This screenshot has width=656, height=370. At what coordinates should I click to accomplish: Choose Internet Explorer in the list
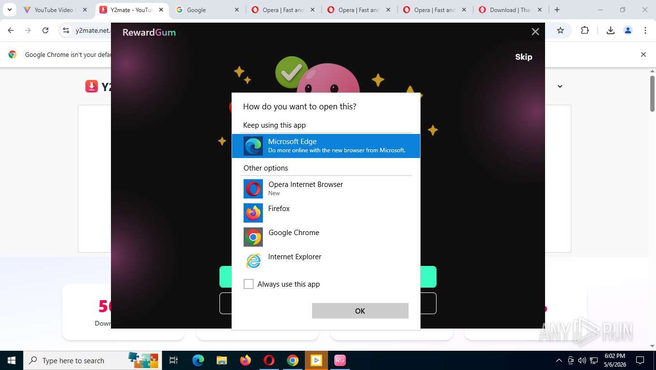pos(326,261)
